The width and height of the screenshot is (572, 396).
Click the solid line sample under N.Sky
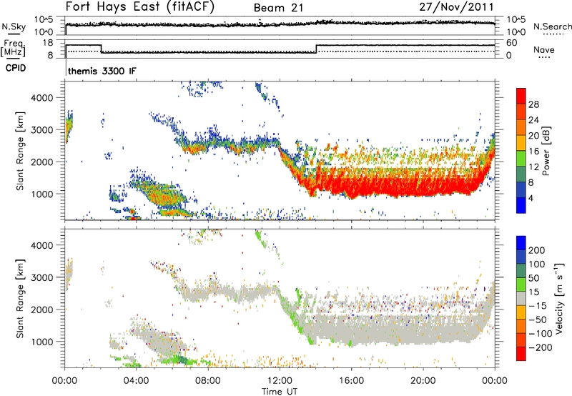click(14, 34)
